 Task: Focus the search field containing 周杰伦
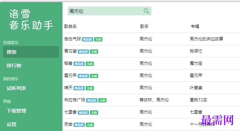[x=110, y=11]
